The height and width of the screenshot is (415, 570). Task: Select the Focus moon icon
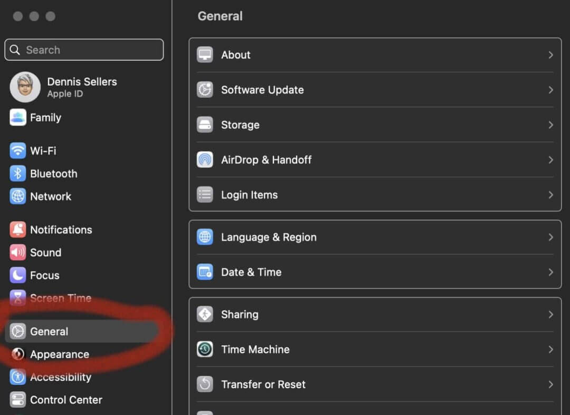(18, 275)
